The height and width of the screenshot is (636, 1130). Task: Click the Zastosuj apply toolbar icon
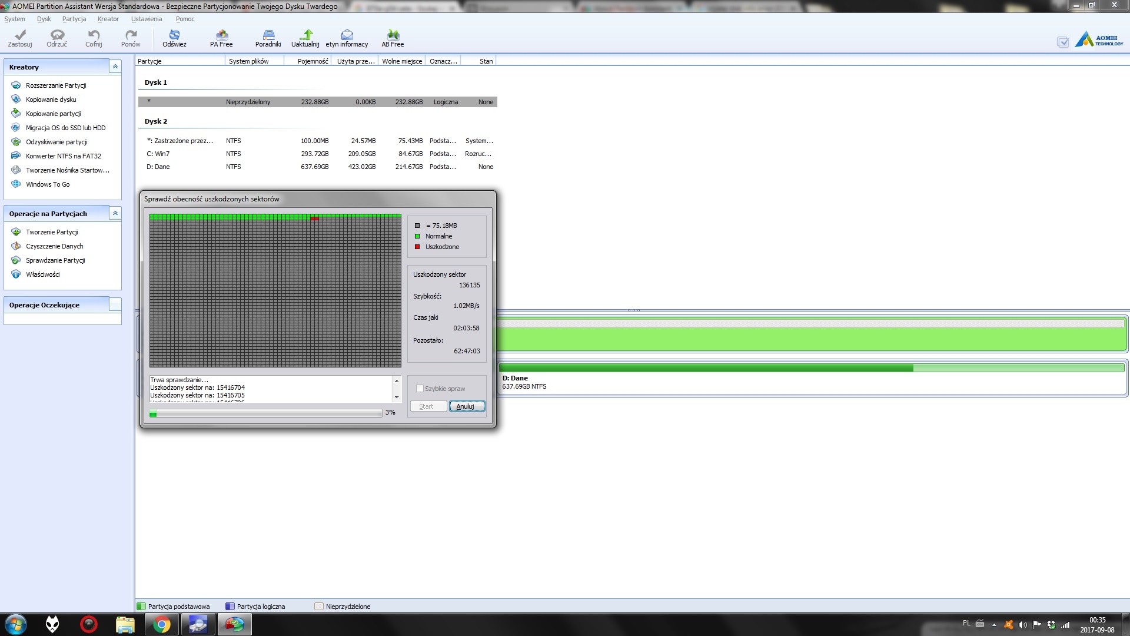(x=20, y=38)
